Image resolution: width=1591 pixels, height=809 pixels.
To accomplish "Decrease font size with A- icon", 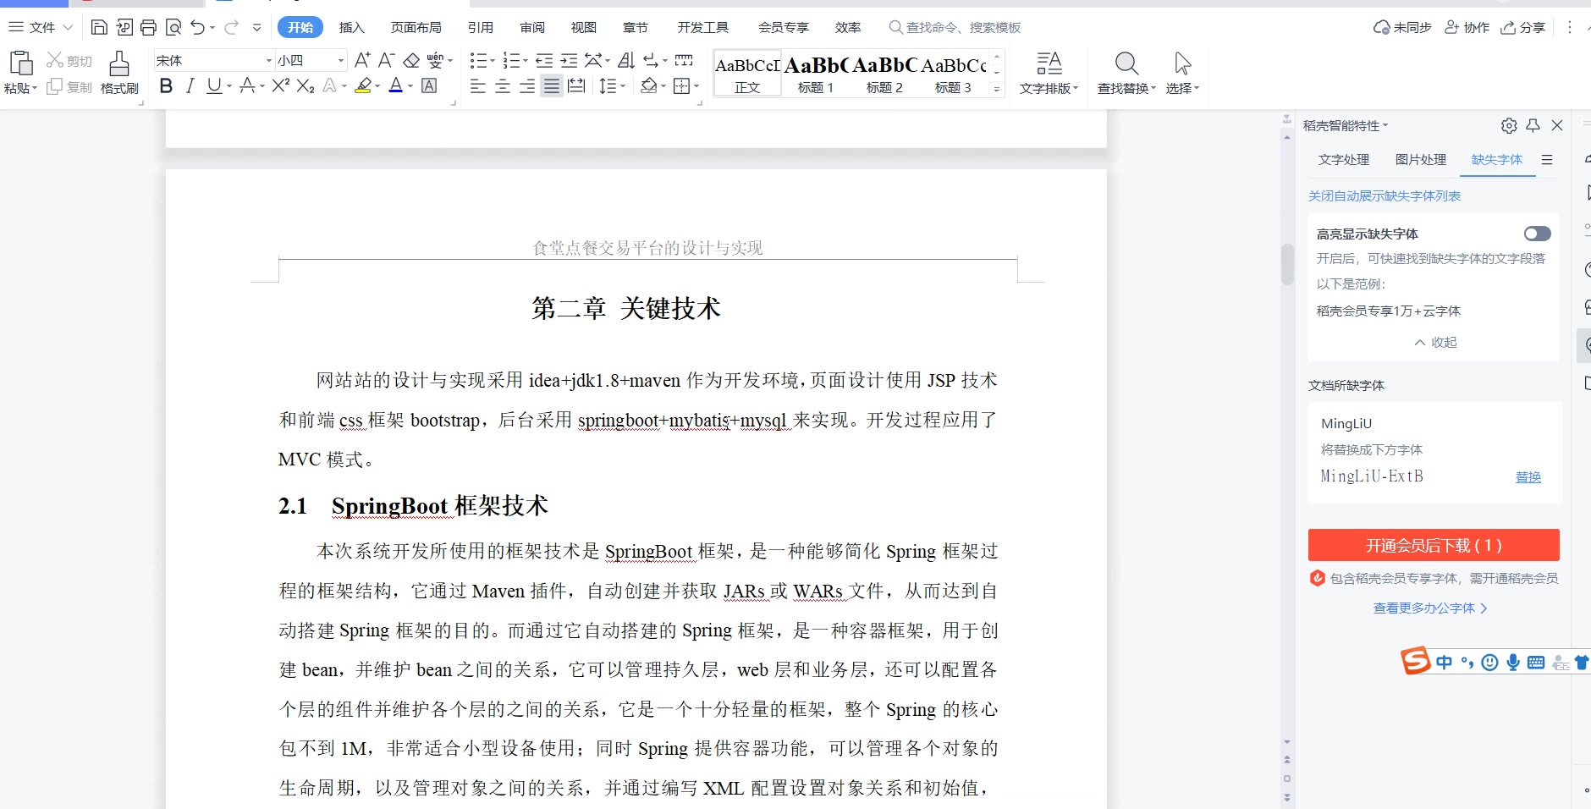I will [386, 60].
